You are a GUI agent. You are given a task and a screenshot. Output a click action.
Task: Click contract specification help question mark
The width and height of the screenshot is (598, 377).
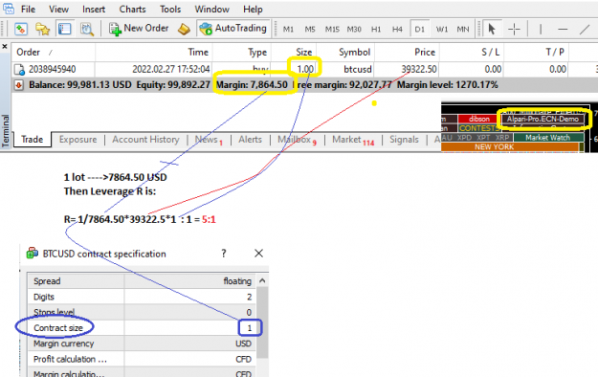(224, 254)
